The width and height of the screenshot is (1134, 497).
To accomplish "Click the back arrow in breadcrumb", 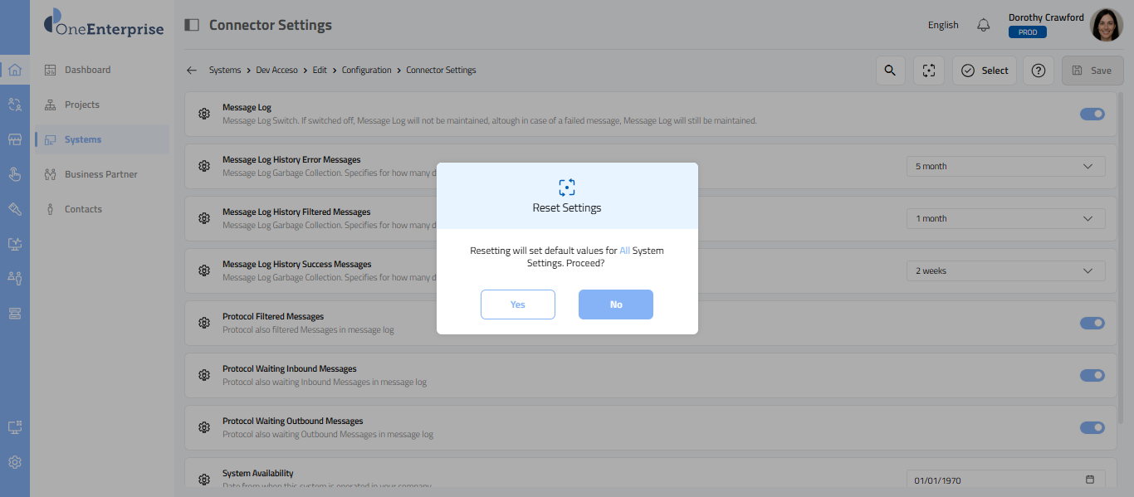I will point(192,71).
